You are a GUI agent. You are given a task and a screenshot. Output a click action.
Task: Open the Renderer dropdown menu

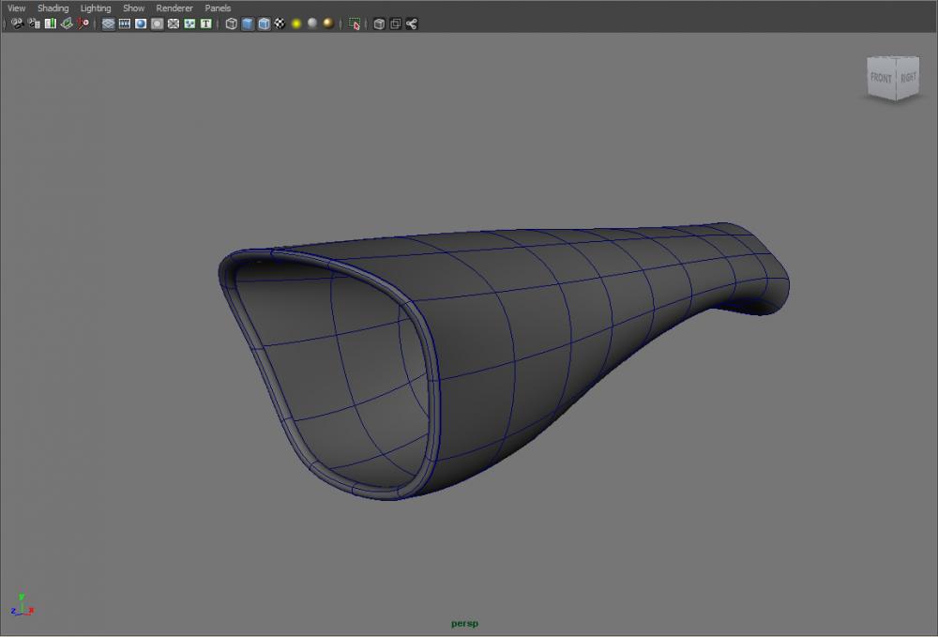(174, 8)
